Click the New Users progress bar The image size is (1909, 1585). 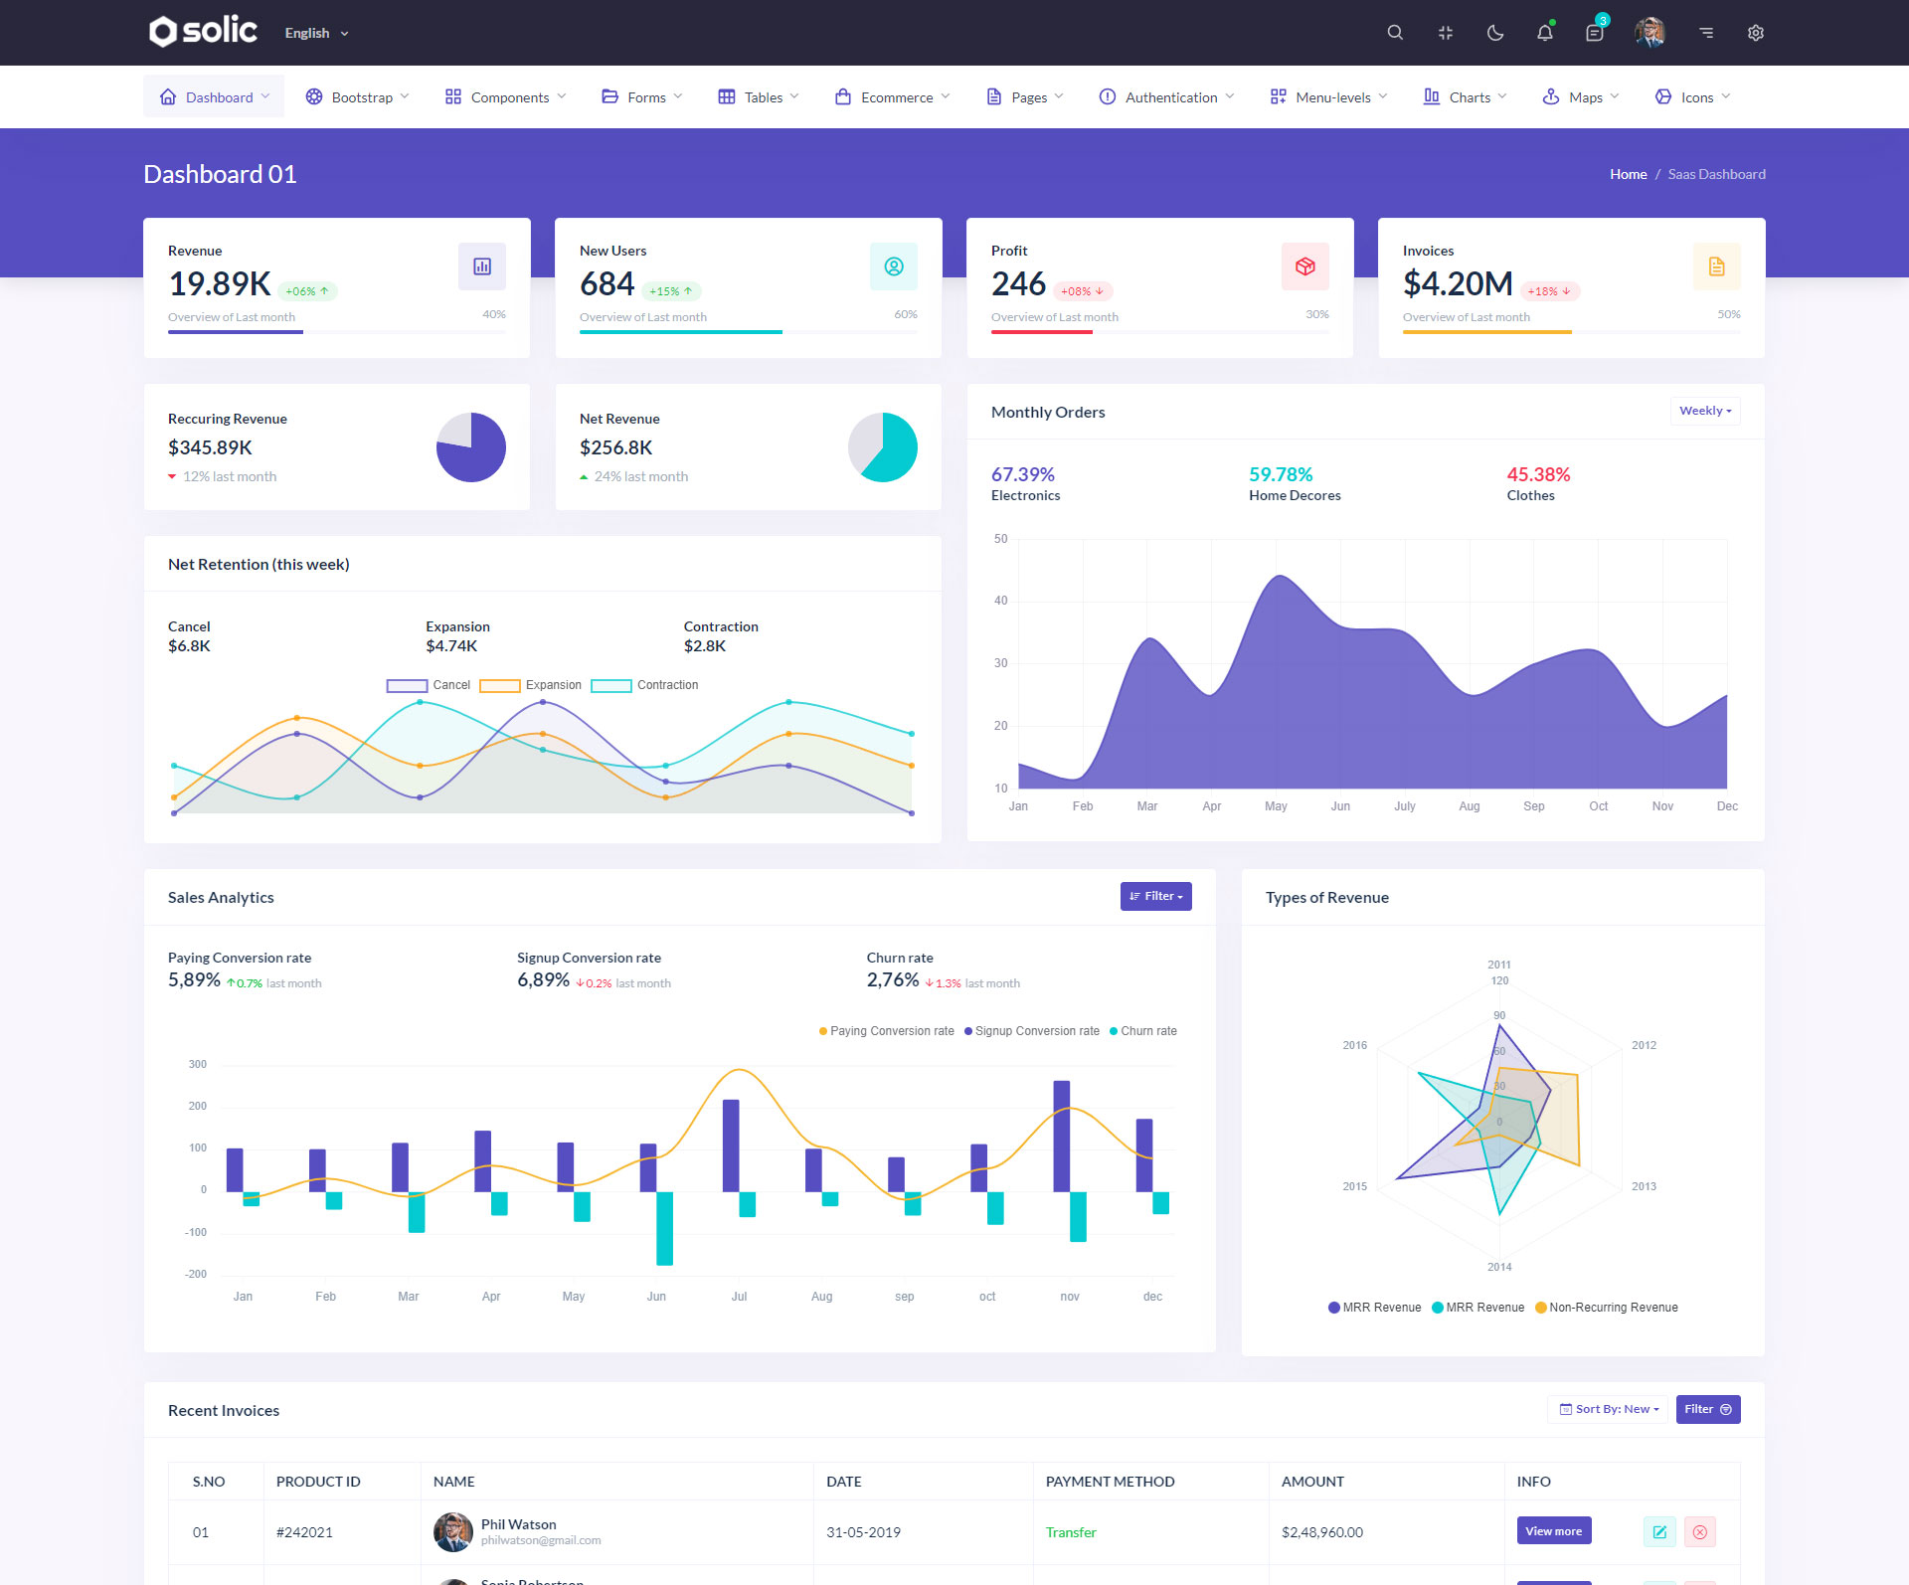point(748,331)
